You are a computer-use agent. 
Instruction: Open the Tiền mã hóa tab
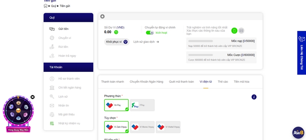point(241,81)
